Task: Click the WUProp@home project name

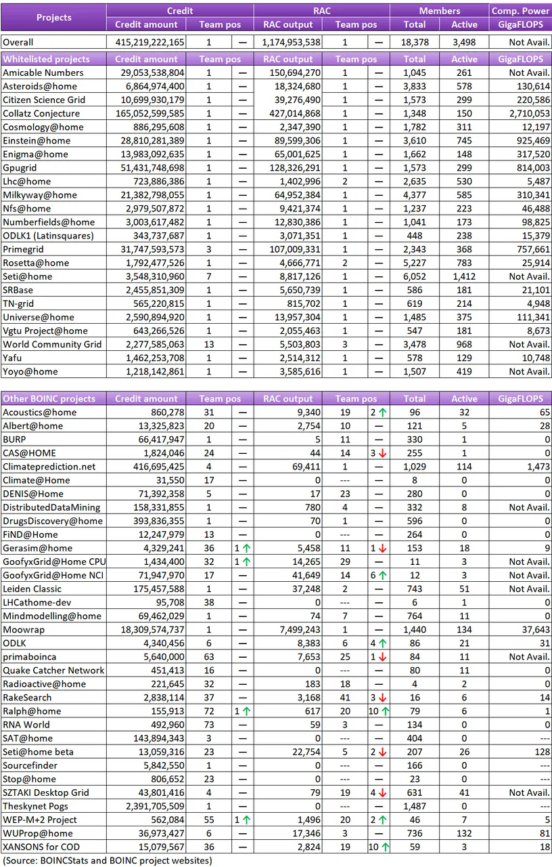Action: 37,832
